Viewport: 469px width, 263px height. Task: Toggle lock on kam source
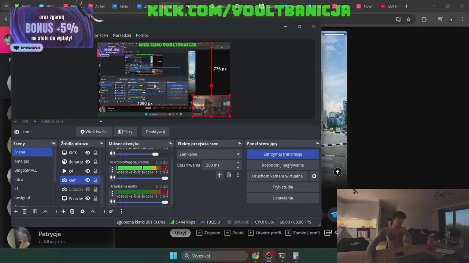(x=96, y=180)
